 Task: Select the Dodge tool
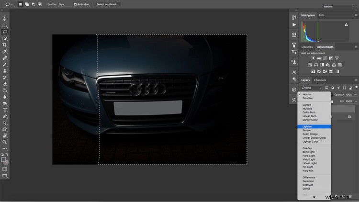pos(5,103)
